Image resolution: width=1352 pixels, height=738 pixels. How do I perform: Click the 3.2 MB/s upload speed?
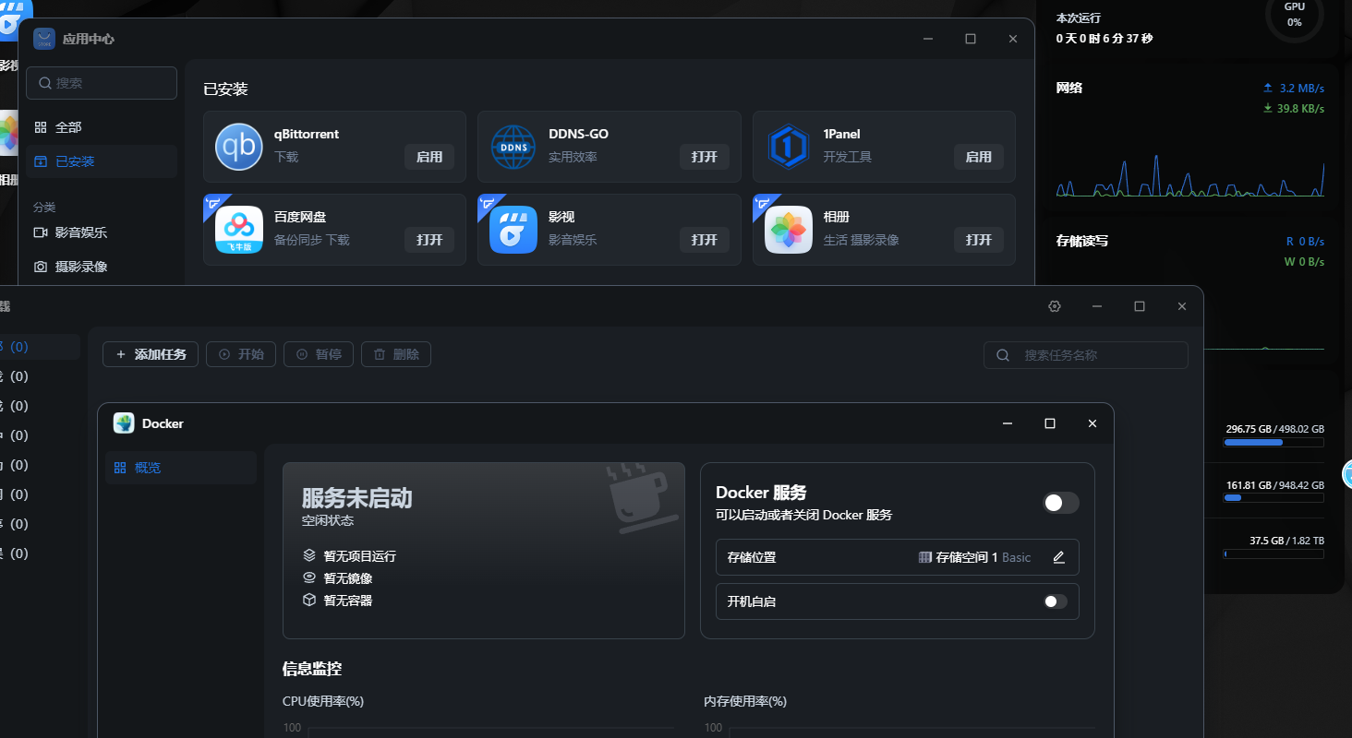1302,89
